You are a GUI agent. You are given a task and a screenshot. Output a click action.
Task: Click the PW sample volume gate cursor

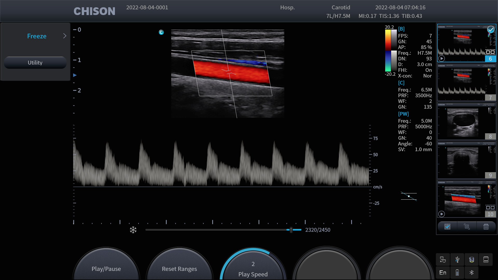229,72
